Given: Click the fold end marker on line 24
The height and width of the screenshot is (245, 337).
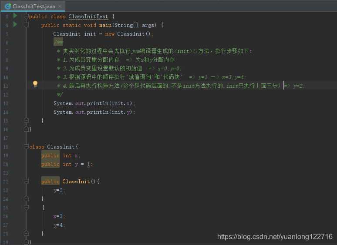Looking at the screenshot, I should point(26,199).
